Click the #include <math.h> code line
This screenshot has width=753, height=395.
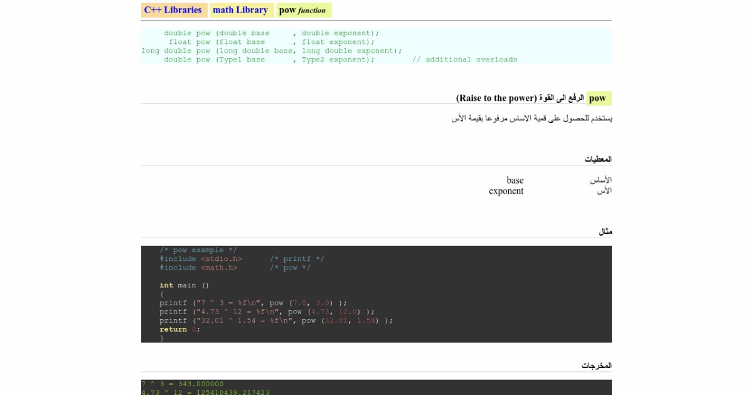tap(198, 268)
